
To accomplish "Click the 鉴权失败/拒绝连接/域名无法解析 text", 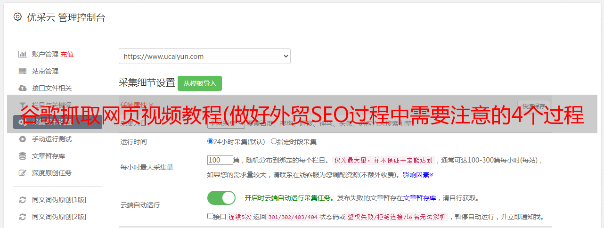I will (x=397, y=217).
